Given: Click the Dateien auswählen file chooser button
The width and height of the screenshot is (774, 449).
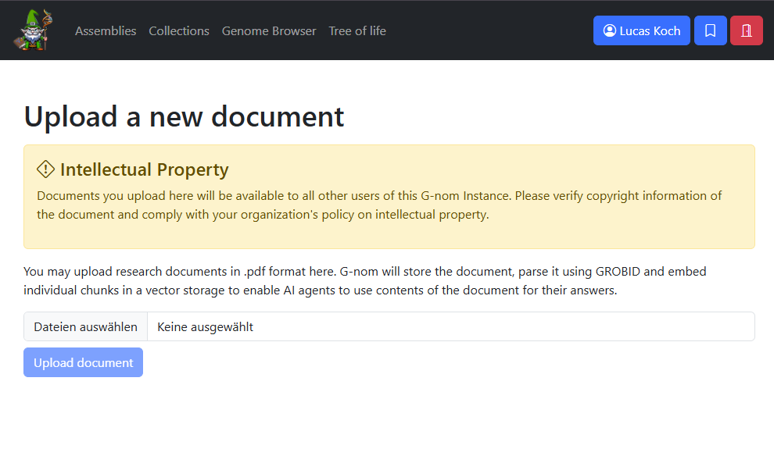Looking at the screenshot, I should click(85, 326).
